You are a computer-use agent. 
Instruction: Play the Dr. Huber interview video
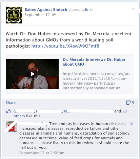point(32,74)
